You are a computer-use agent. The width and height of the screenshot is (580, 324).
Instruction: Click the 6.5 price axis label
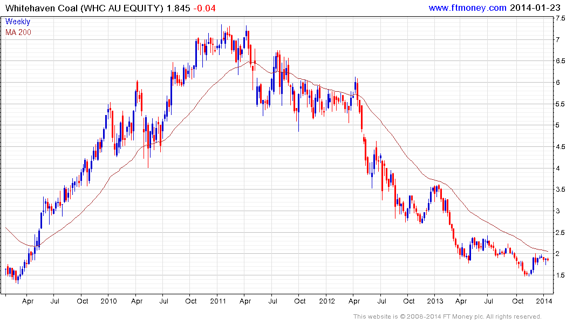click(x=561, y=61)
